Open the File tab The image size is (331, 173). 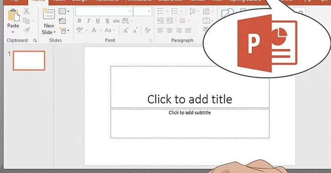point(15,1)
